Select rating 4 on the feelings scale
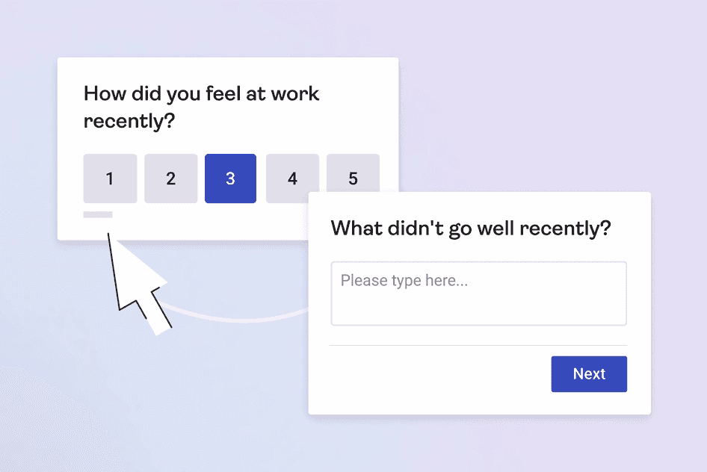 [292, 178]
